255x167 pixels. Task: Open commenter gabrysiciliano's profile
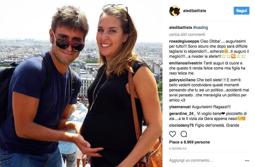[x=182, y=80]
